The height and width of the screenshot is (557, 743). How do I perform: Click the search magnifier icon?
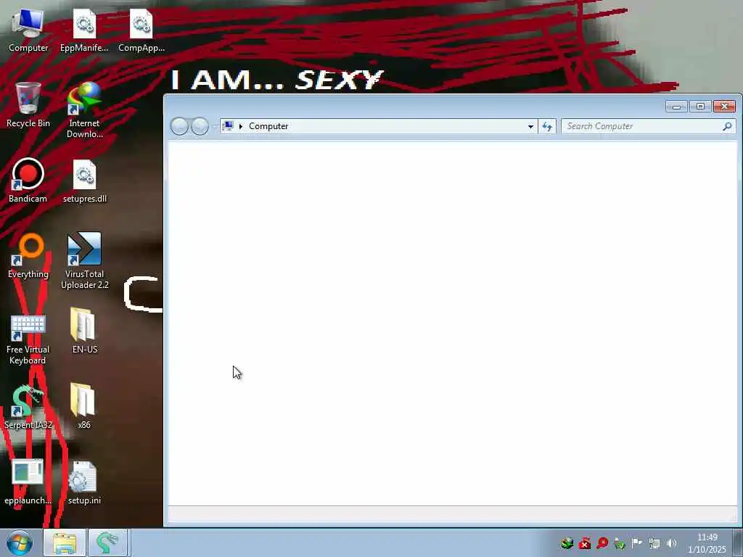[x=727, y=126]
